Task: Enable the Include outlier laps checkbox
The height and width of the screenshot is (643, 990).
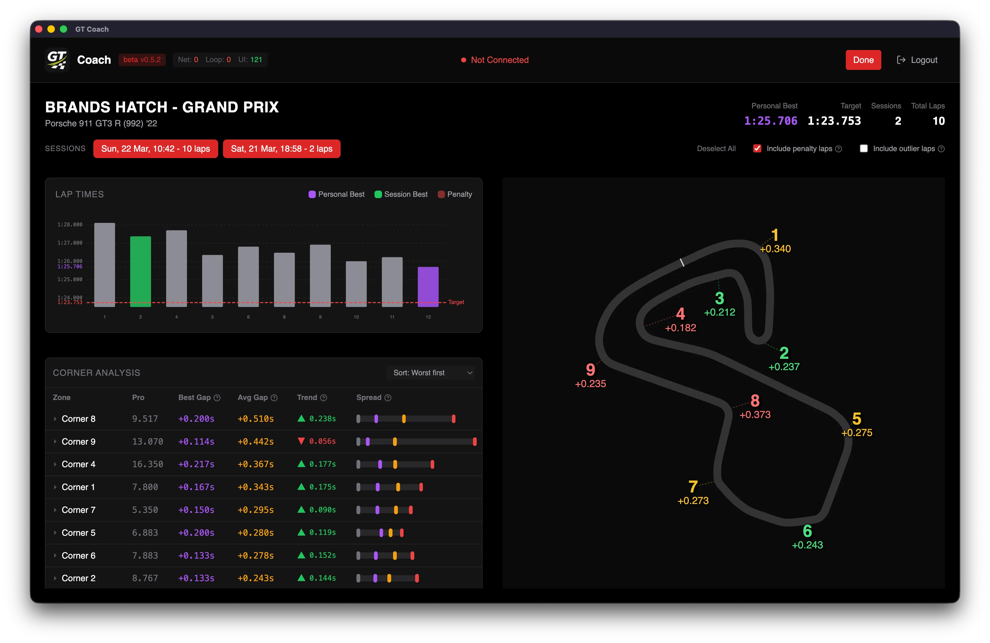Action: pos(864,148)
